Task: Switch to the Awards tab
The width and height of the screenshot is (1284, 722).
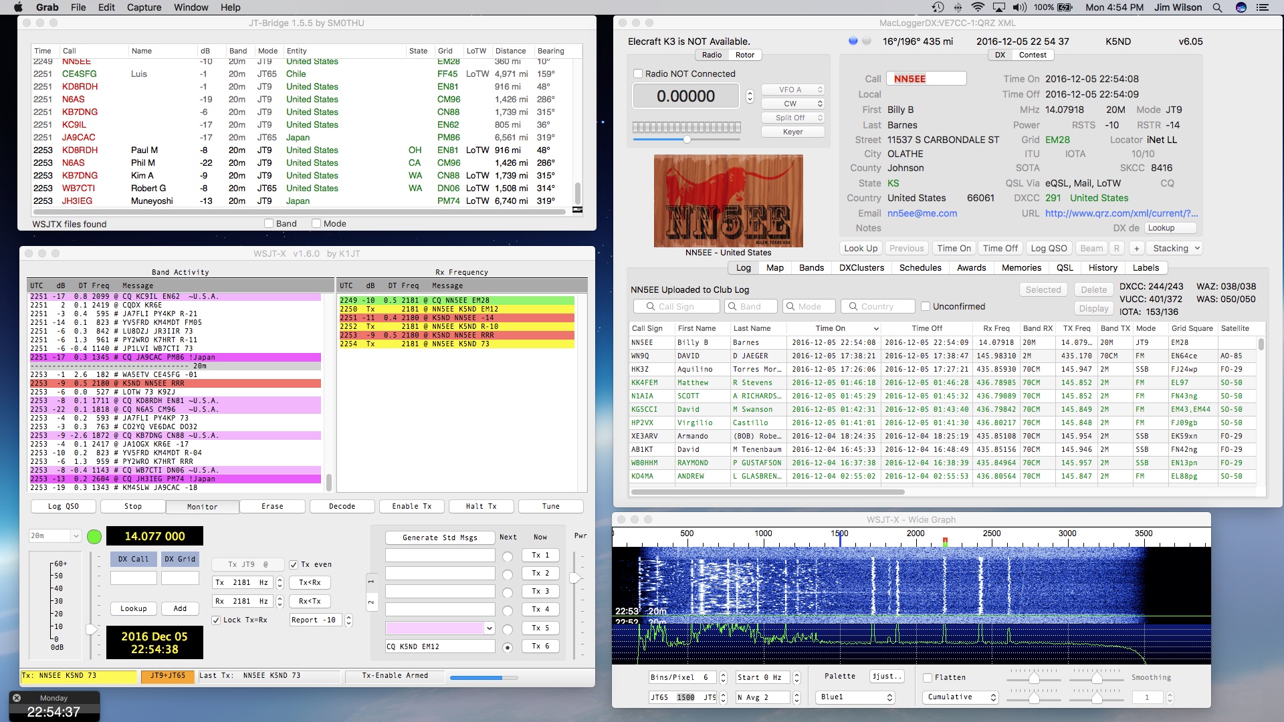Action: (971, 267)
